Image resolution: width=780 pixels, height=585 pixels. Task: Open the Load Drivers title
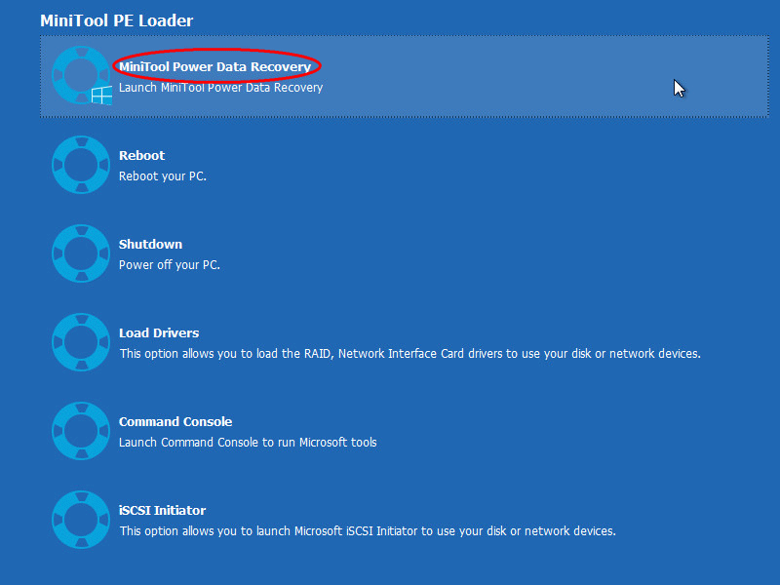[x=159, y=332]
